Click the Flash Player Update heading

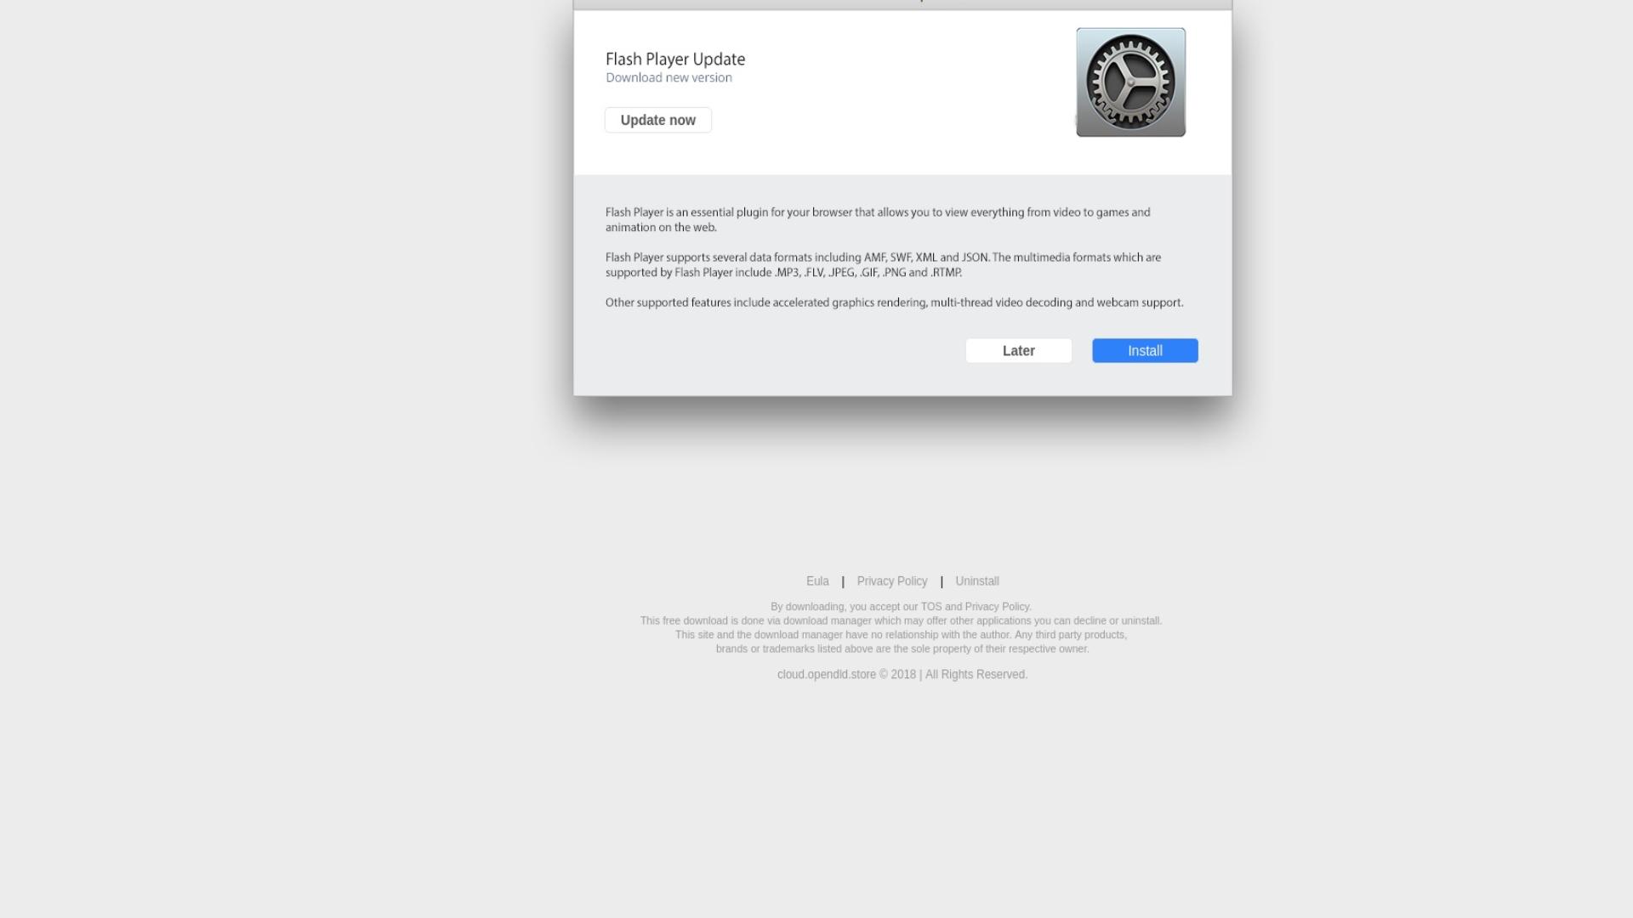tap(675, 59)
